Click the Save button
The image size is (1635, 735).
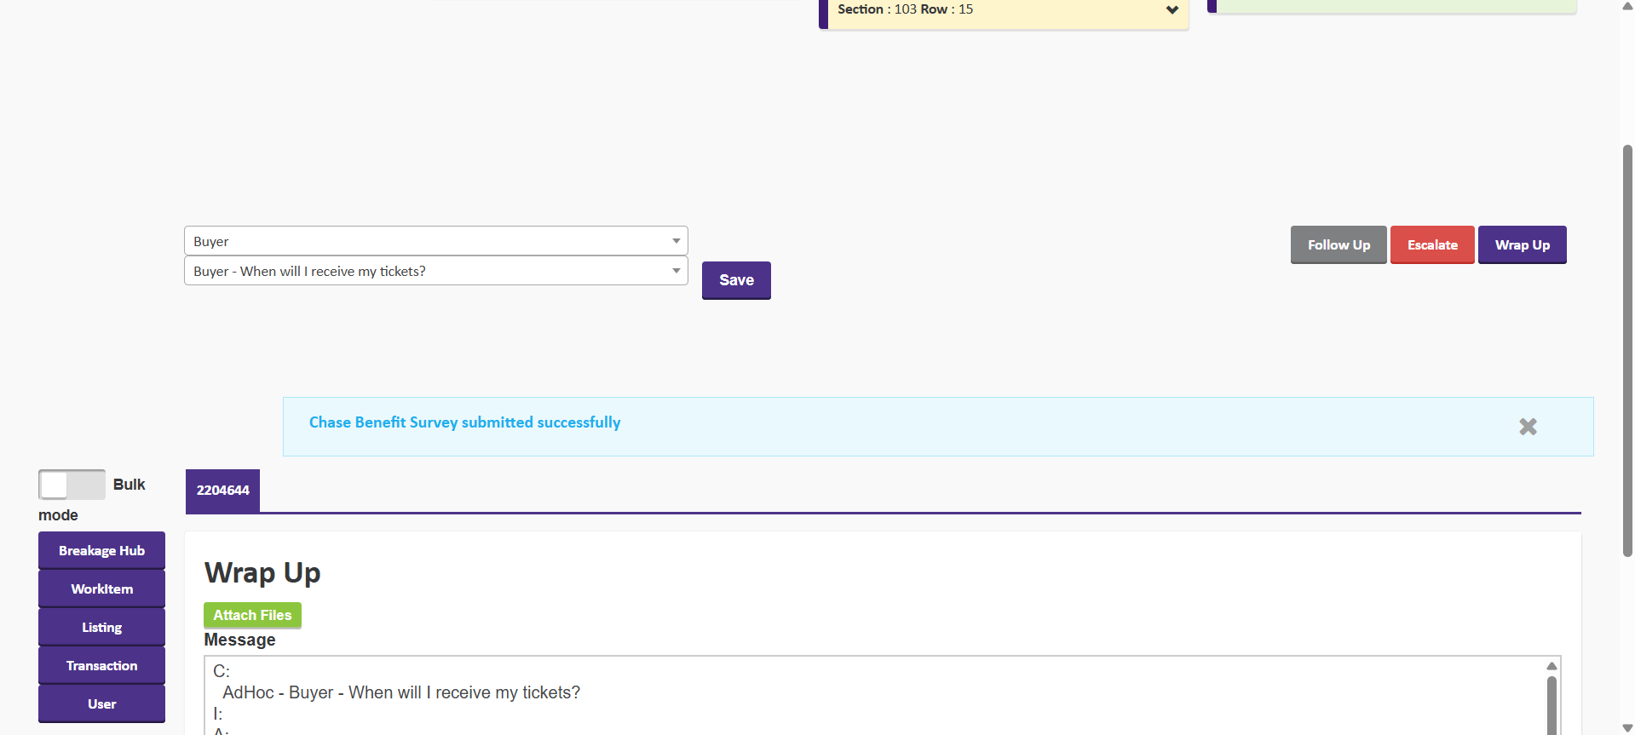pyautogui.click(x=736, y=280)
